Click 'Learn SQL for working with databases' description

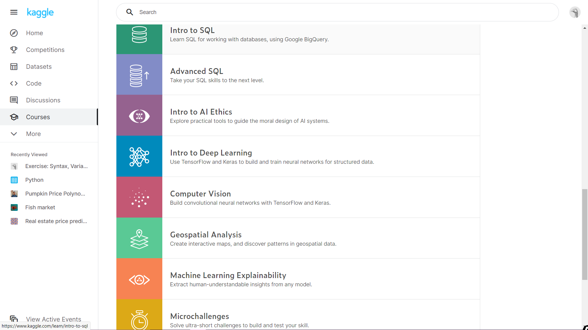249,39
